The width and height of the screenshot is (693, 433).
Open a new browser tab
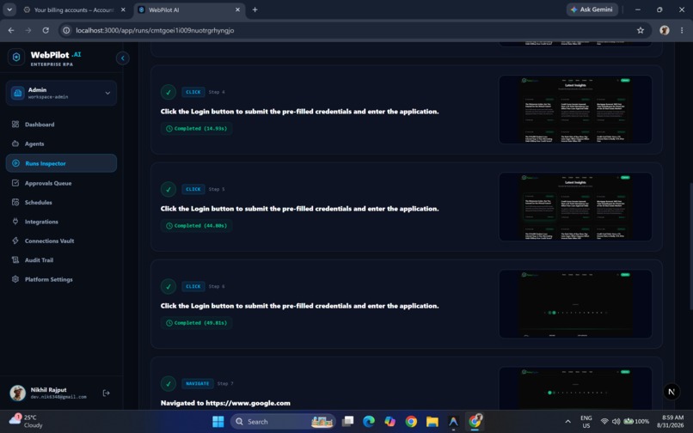[255, 9]
